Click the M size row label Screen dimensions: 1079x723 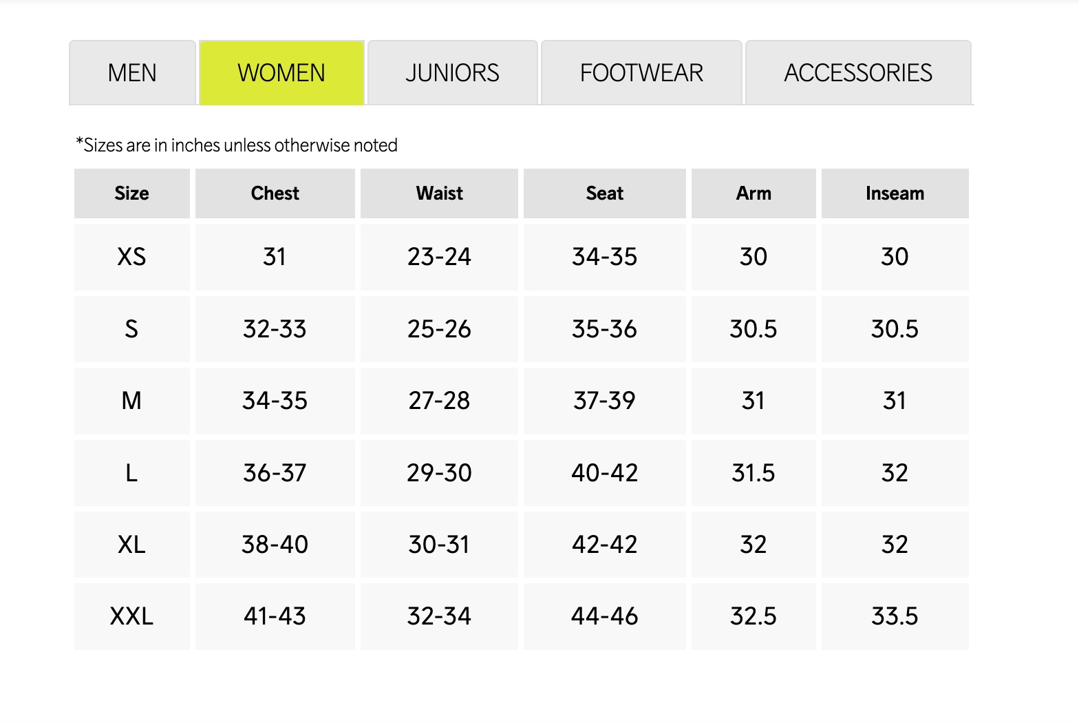pos(131,401)
